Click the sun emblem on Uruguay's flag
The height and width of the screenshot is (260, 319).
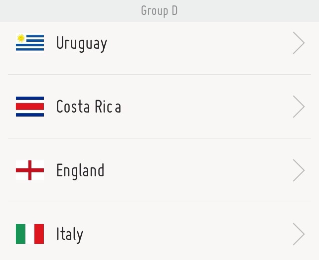coord(21,38)
